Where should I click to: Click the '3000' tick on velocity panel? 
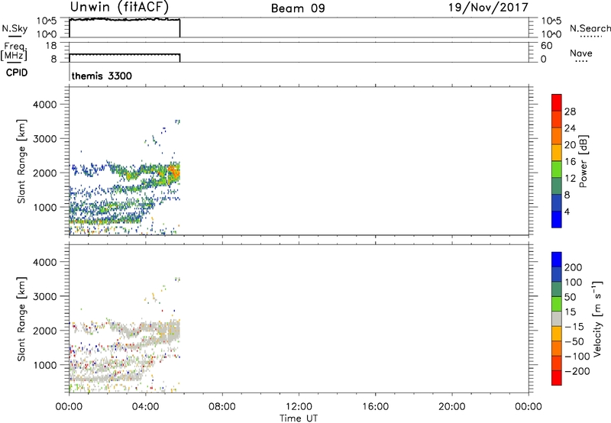[x=44, y=296]
